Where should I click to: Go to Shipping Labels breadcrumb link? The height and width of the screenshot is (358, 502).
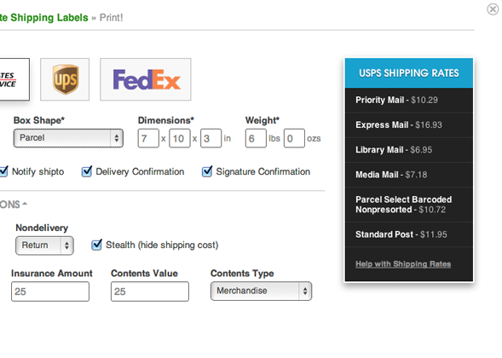[43, 17]
